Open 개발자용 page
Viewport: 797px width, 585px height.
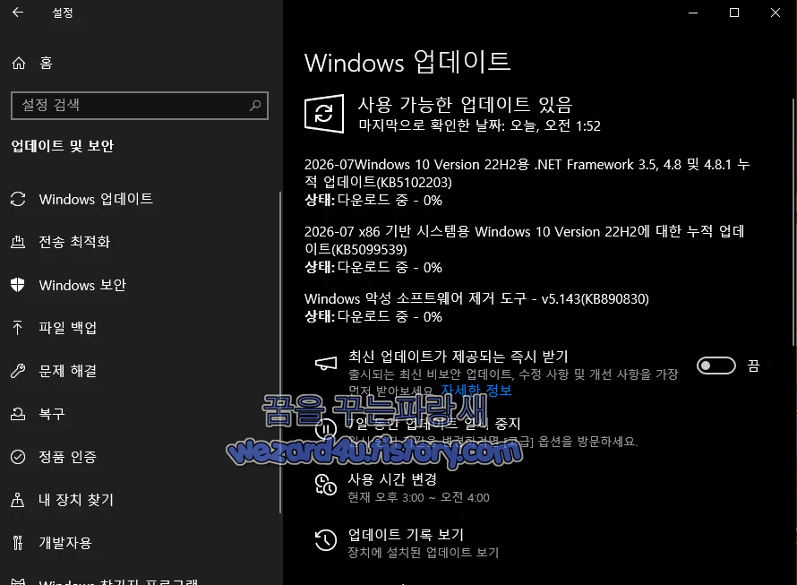pos(140,543)
